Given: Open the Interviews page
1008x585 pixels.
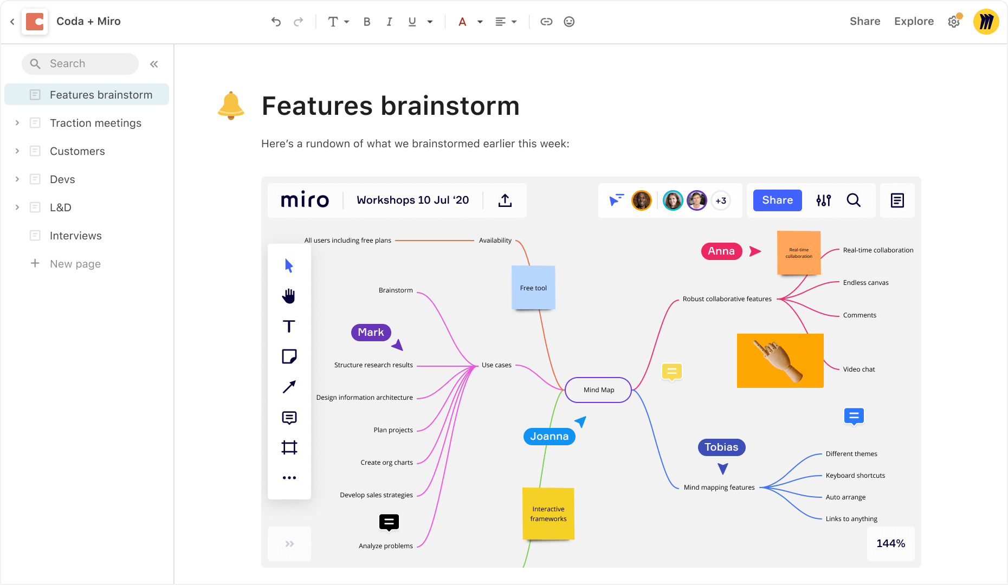Looking at the screenshot, I should 76,236.
